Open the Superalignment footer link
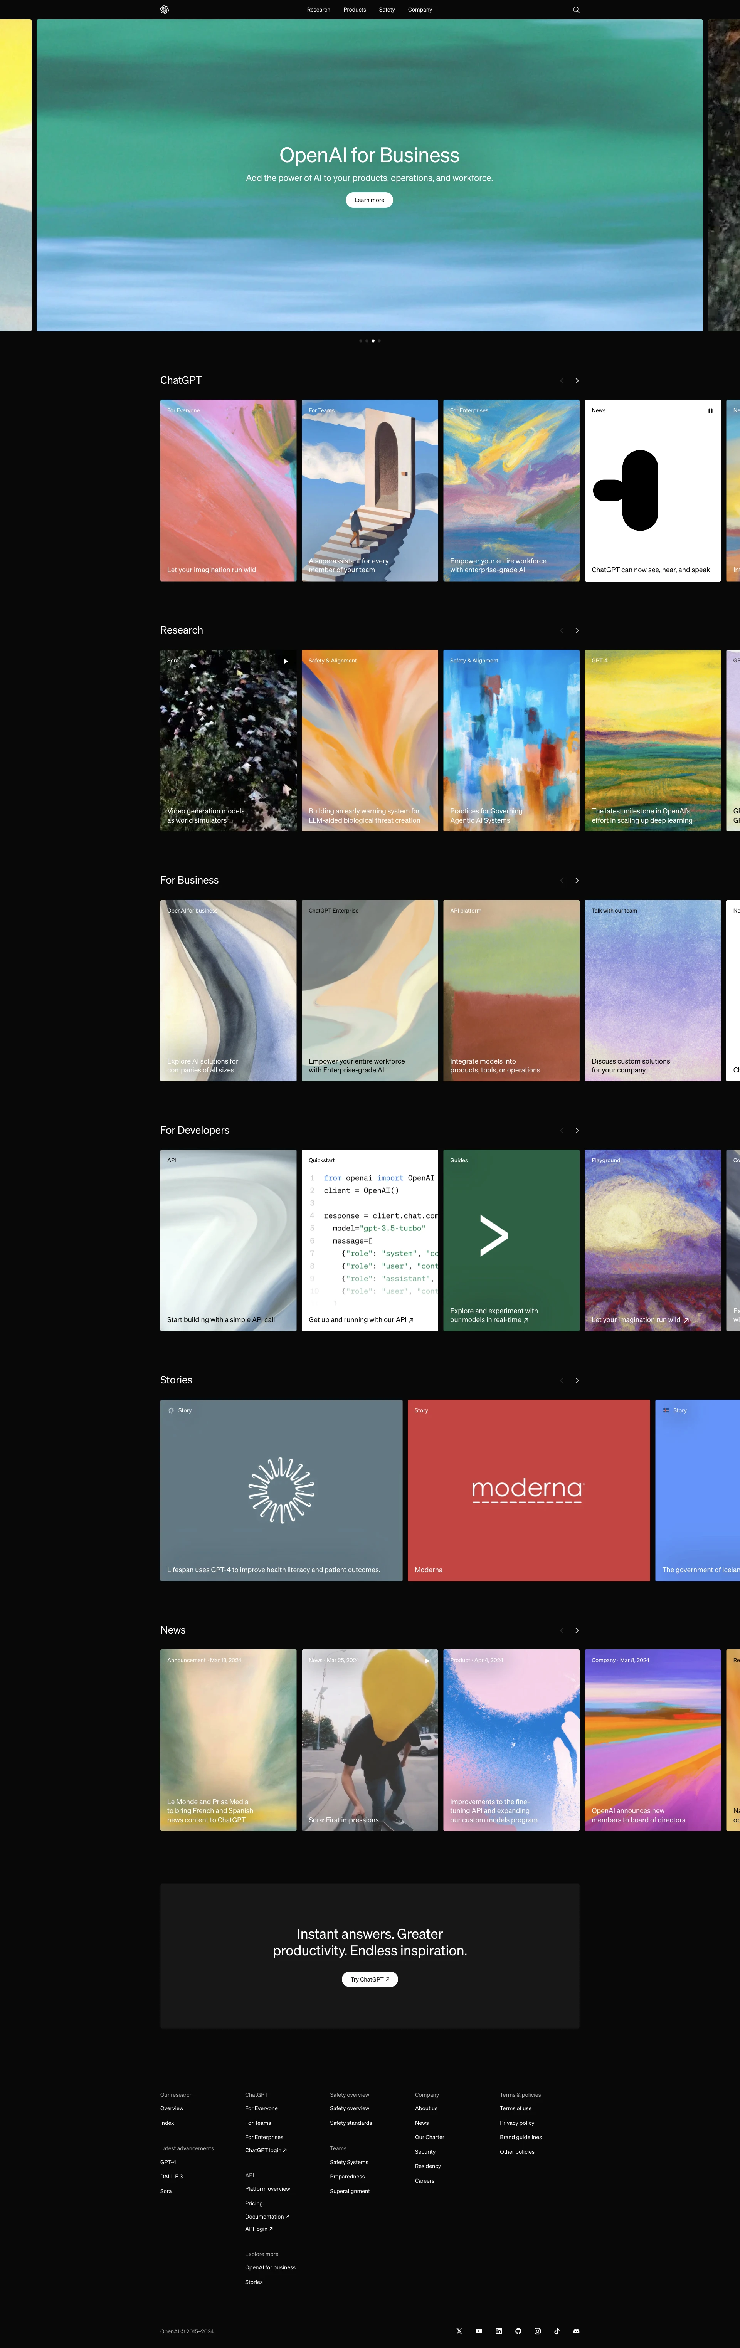Viewport: 740px width, 2348px height. click(350, 2191)
